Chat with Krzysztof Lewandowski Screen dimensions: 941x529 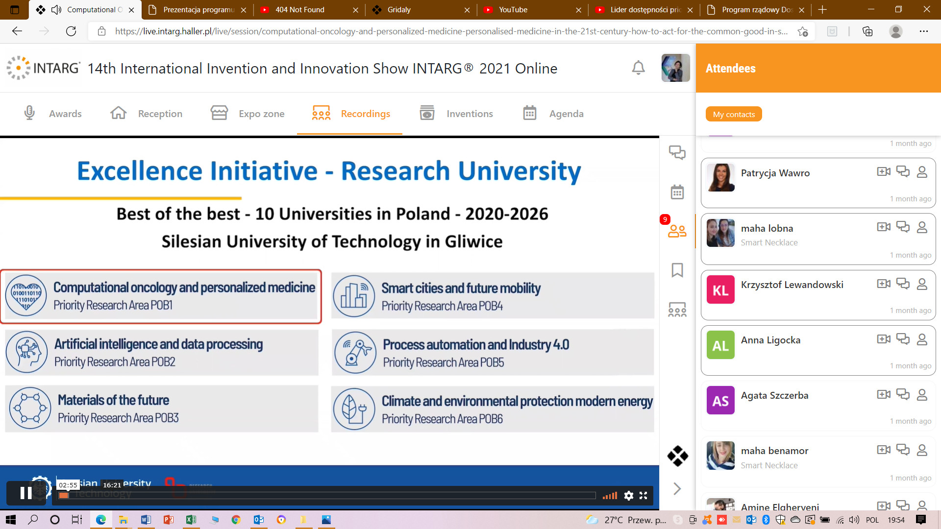903,284
